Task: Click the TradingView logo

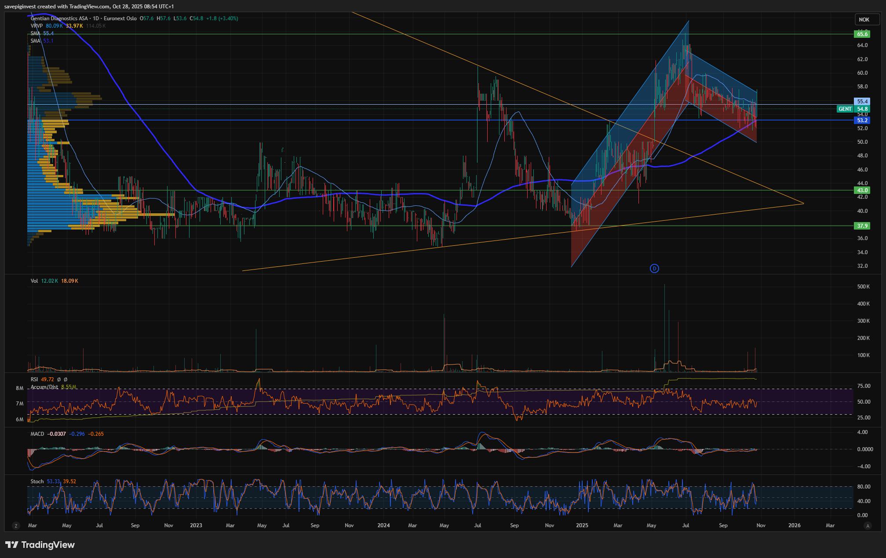Action: (x=40, y=545)
